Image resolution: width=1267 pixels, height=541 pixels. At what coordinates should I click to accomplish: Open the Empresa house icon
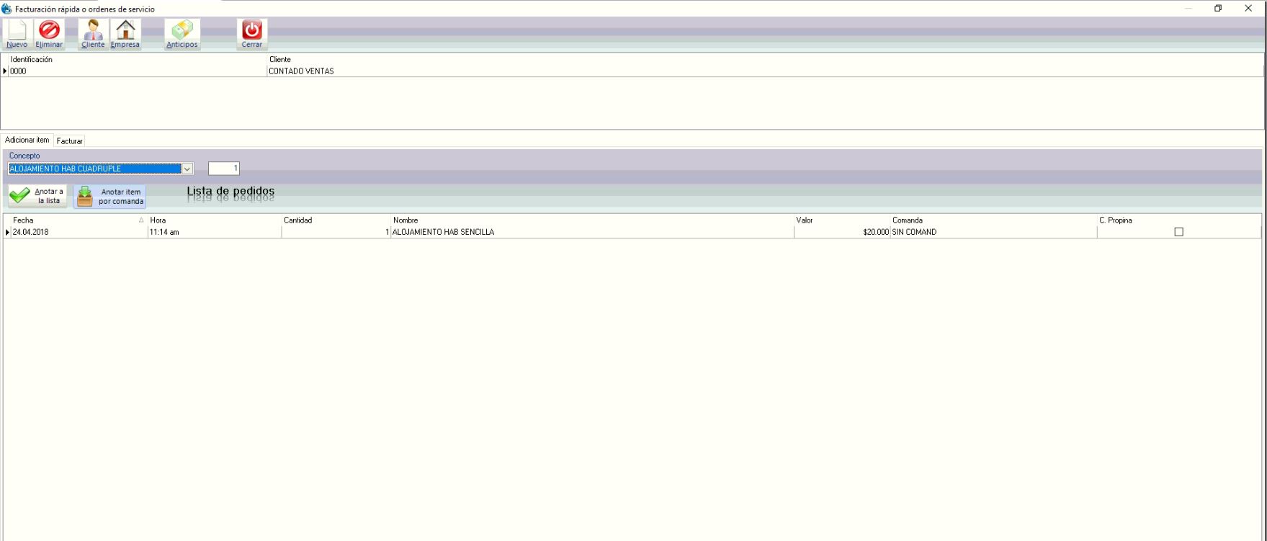tap(125, 34)
